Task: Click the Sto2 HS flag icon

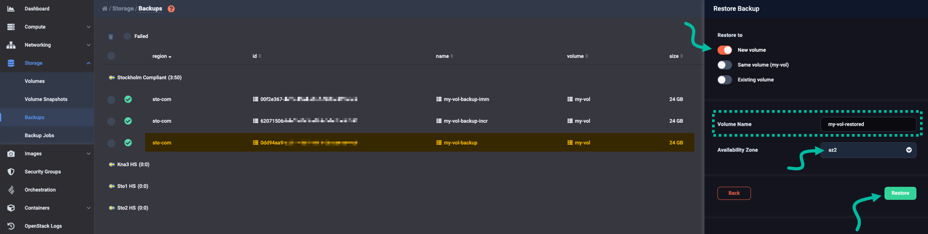Action: pos(112,208)
